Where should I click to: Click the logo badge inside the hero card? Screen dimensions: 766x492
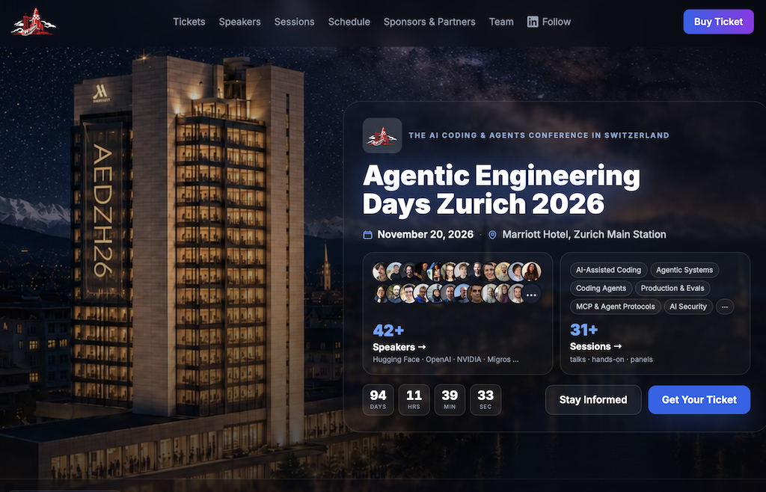click(x=382, y=135)
